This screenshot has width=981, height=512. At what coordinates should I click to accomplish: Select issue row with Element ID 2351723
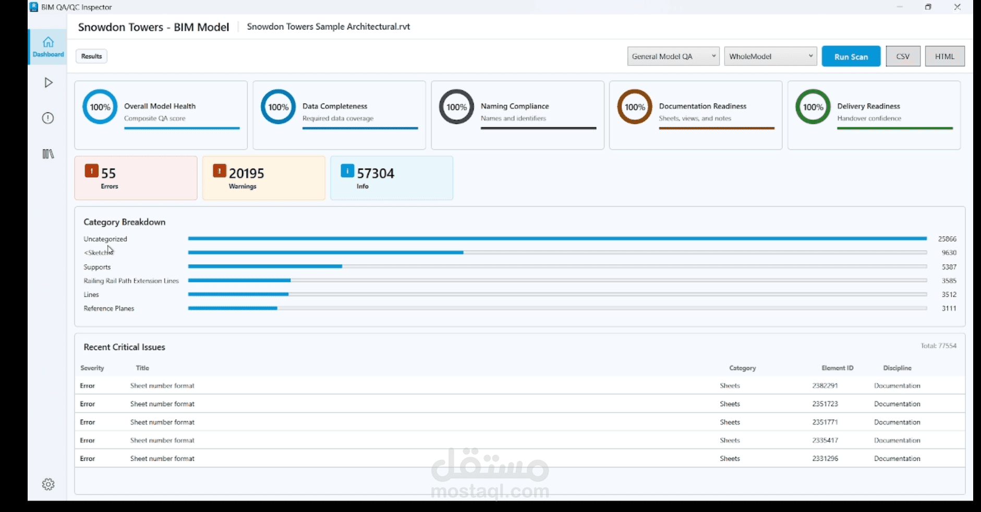click(x=520, y=404)
